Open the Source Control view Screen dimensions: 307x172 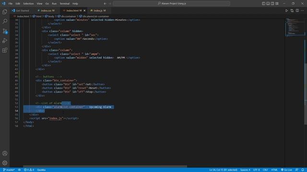point(5,31)
